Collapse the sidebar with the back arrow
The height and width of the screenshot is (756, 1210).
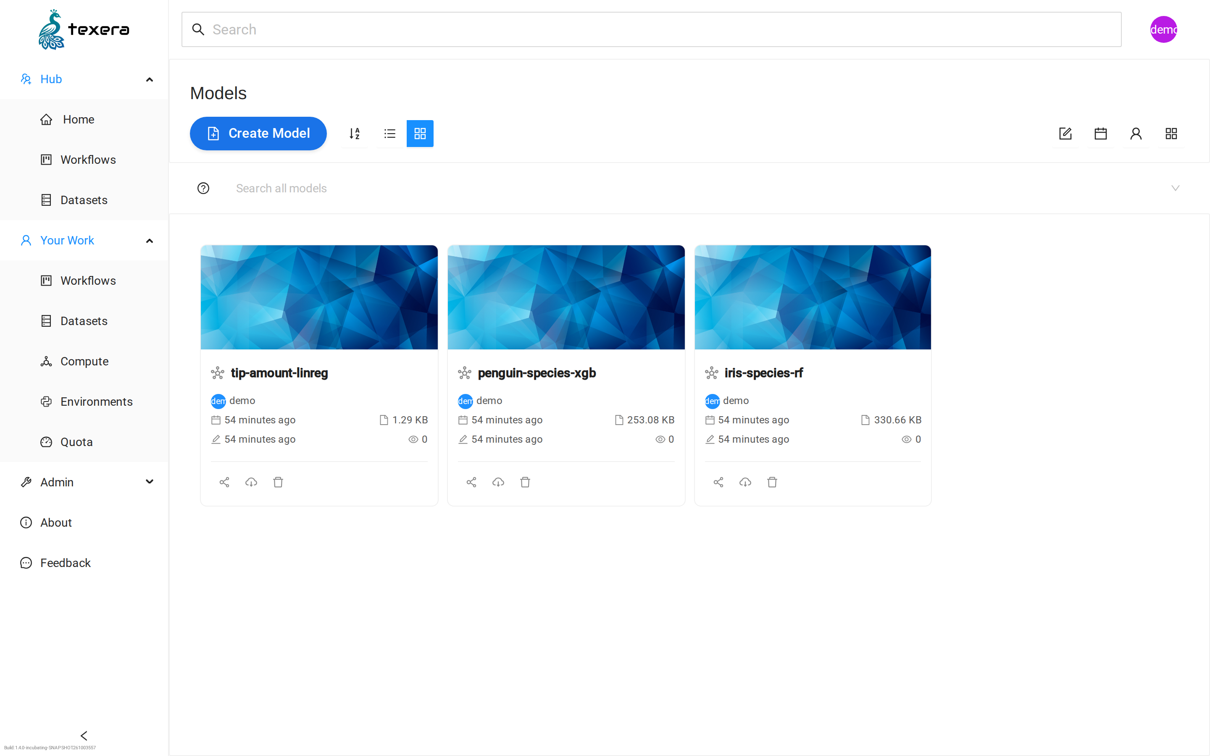pos(84,735)
